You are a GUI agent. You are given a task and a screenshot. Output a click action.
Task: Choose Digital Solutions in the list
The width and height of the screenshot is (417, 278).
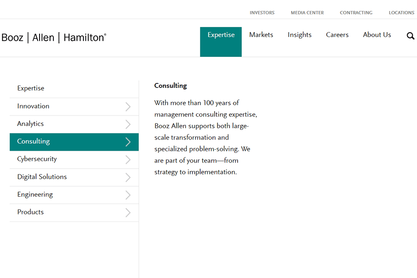pos(74,177)
